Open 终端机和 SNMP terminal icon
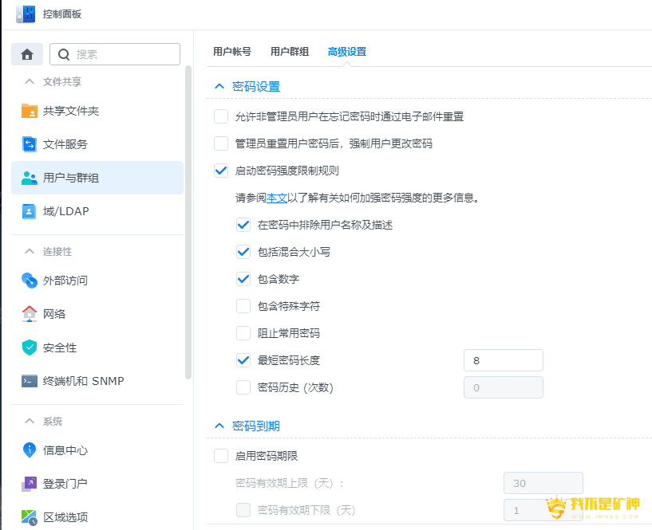The width and height of the screenshot is (652, 530). click(30, 381)
